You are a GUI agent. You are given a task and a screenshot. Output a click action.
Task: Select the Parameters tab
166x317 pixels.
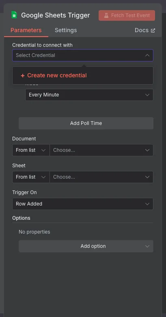click(x=26, y=31)
